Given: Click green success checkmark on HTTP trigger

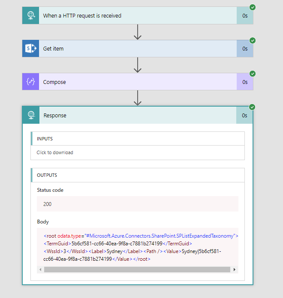Looking at the screenshot, I should [x=253, y=7].
